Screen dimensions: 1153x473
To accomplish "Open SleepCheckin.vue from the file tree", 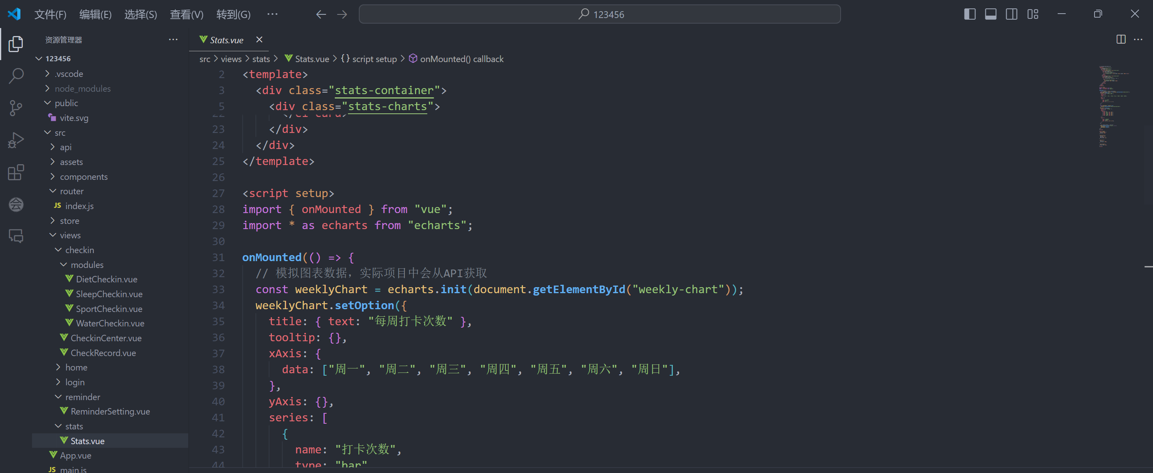I will [109, 294].
